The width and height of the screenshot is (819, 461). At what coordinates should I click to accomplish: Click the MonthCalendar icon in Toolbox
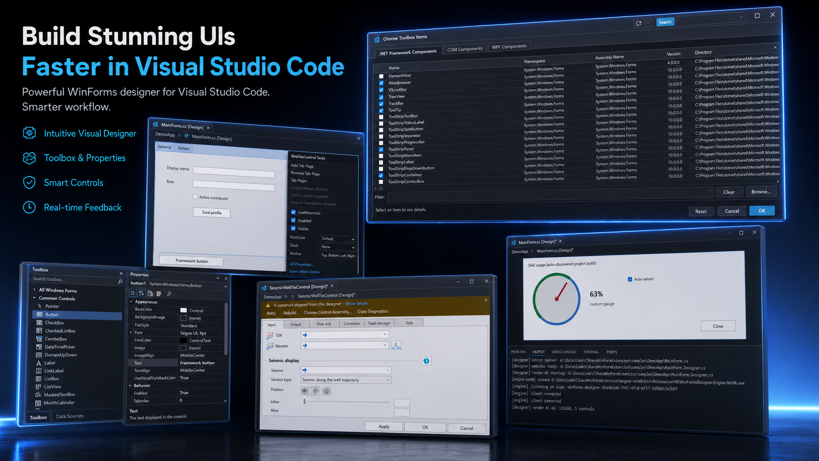38,403
